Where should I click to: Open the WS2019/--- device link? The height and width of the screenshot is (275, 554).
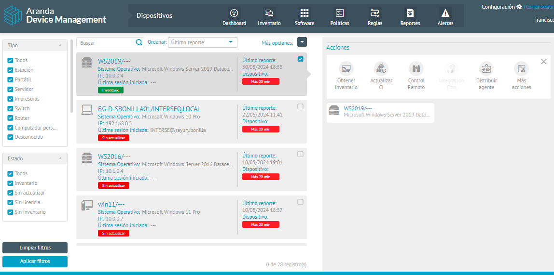[114, 61]
